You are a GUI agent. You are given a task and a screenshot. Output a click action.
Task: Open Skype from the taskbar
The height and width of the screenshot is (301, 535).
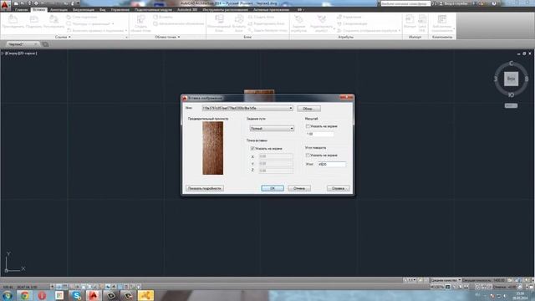tap(76, 295)
